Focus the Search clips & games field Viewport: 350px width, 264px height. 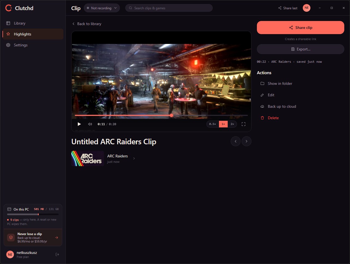[169, 8]
